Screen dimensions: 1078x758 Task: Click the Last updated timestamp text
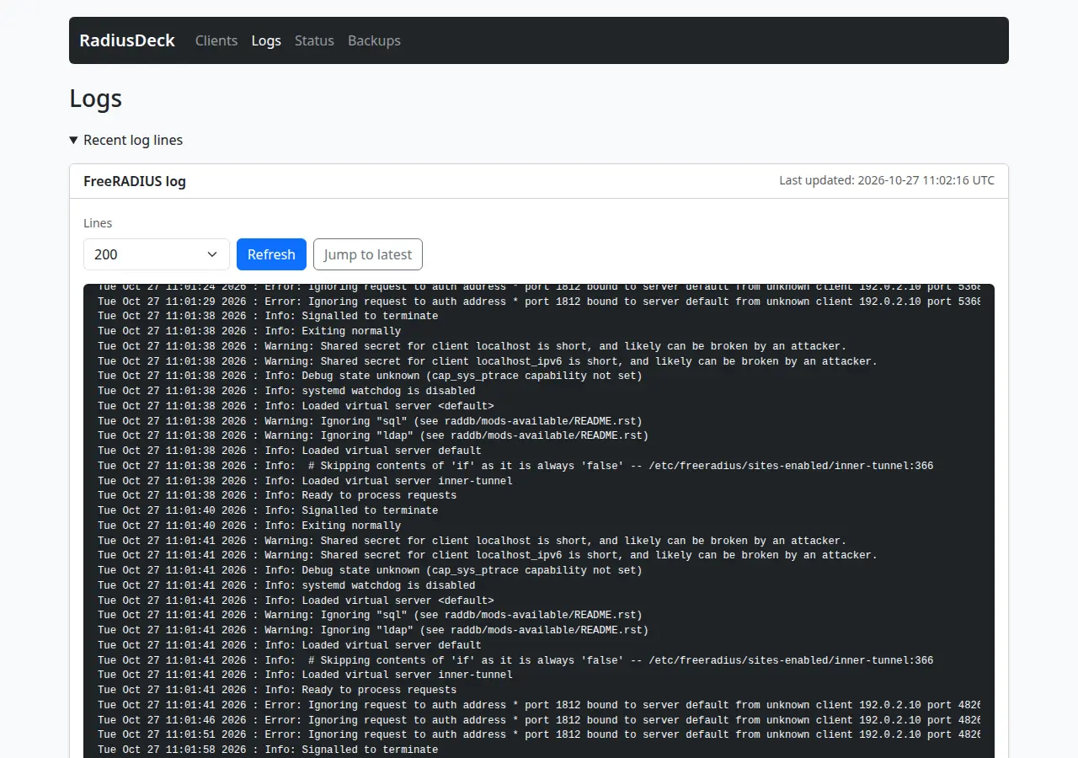(x=887, y=180)
